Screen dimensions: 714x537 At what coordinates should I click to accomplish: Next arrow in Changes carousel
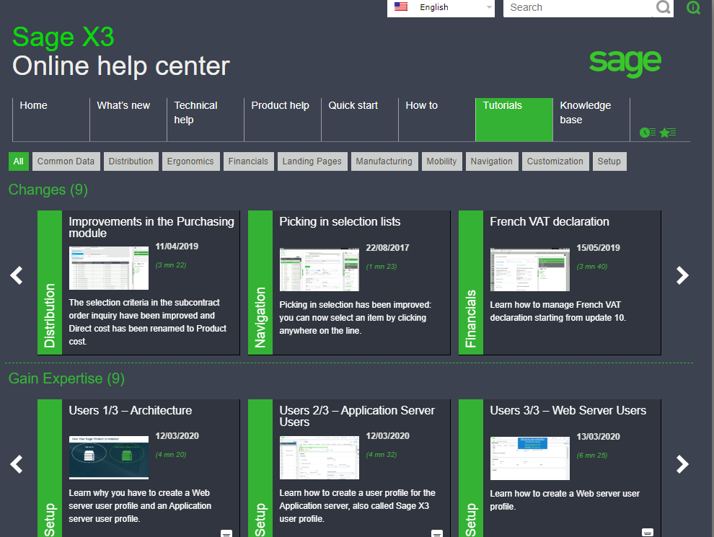tap(682, 275)
